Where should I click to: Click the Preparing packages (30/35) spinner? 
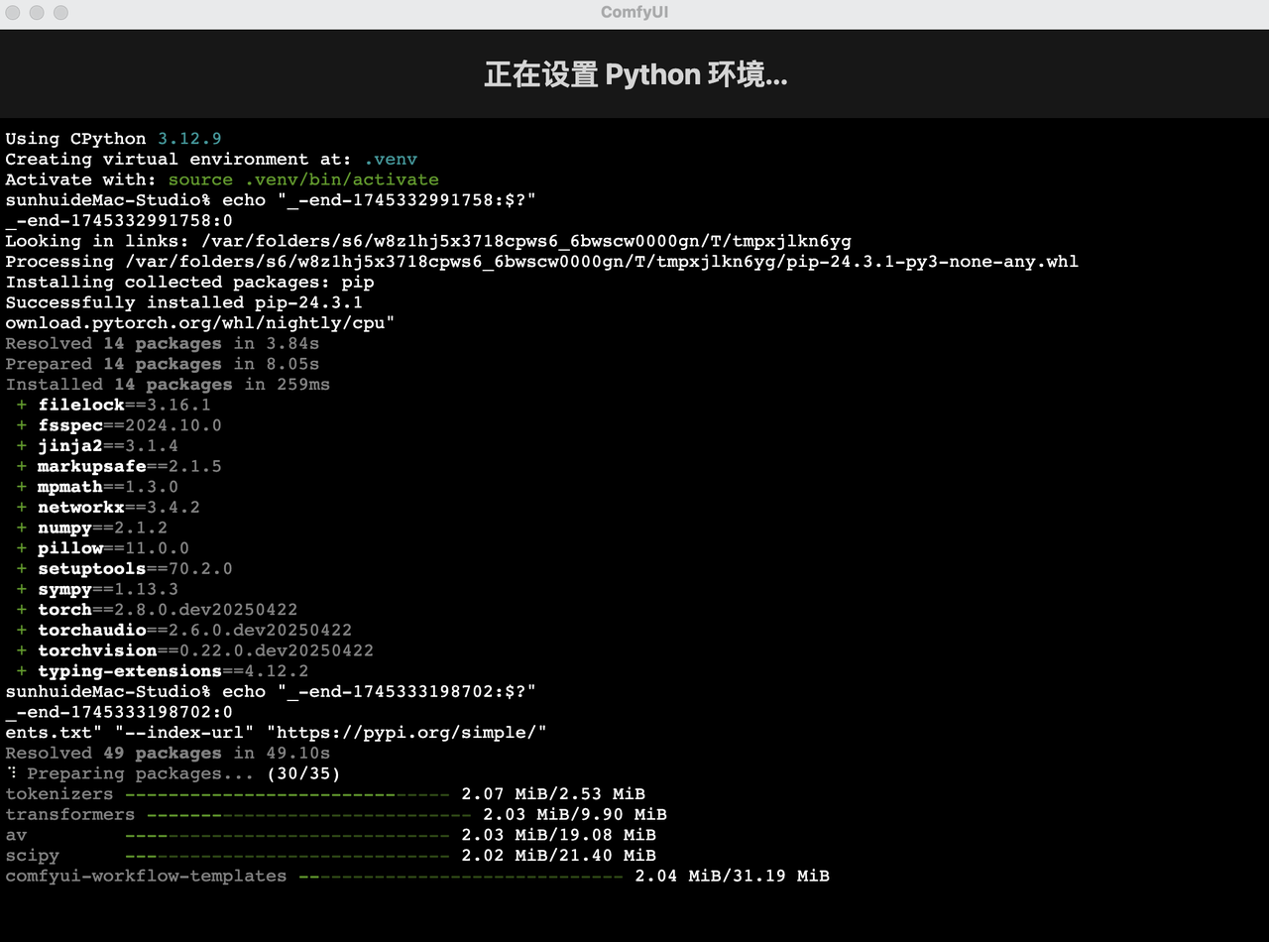pos(173,773)
